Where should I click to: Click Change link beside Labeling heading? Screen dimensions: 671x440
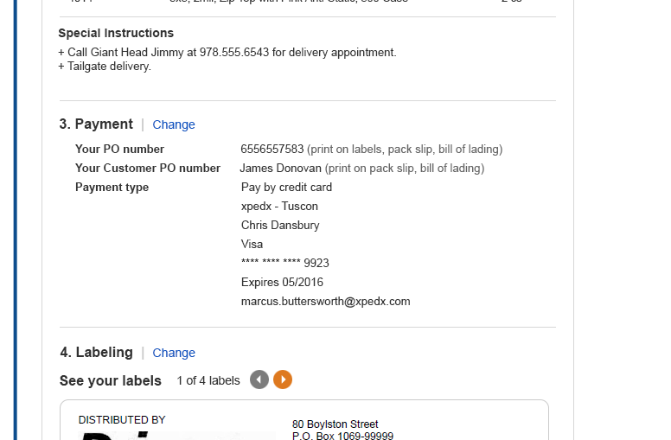(174, 353)
